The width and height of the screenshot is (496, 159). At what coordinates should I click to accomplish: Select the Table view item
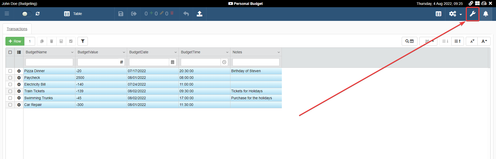coord(73,14)
